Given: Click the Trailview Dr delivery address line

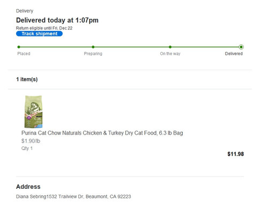Looking at the screenshot, I should (73, 197).
